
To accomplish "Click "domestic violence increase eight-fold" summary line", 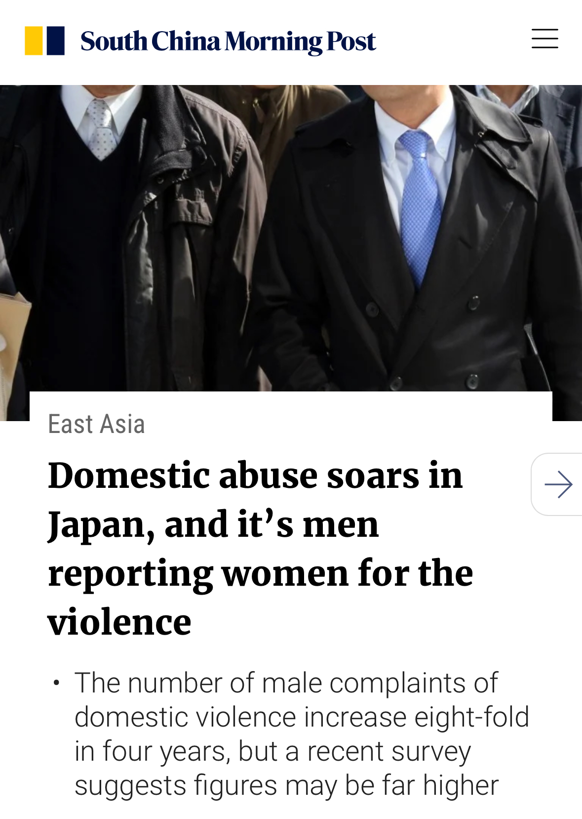I will (x=302, y=717).
